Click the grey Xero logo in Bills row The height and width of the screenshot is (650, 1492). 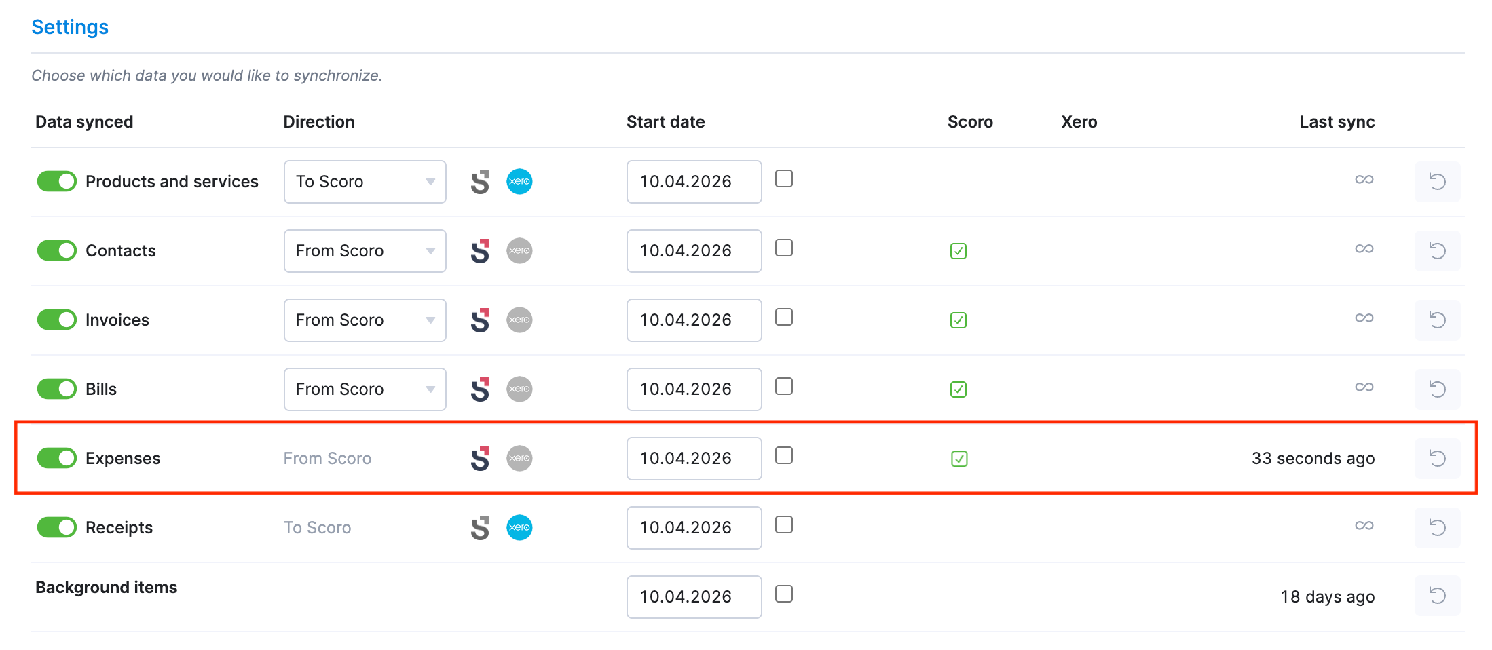pyautogui.click(x=519, y=389)
